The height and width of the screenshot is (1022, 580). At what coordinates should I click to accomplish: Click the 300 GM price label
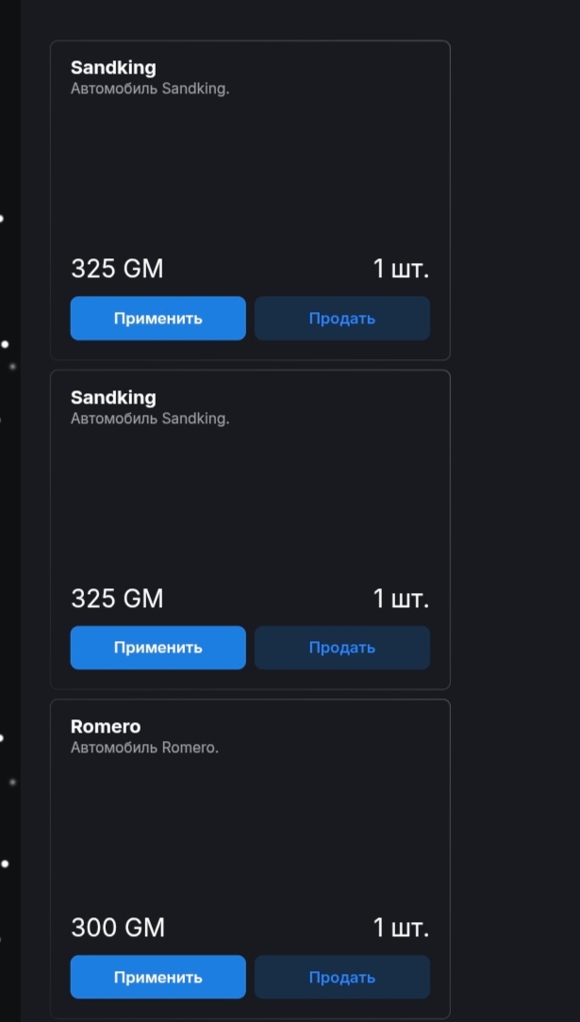118,928
